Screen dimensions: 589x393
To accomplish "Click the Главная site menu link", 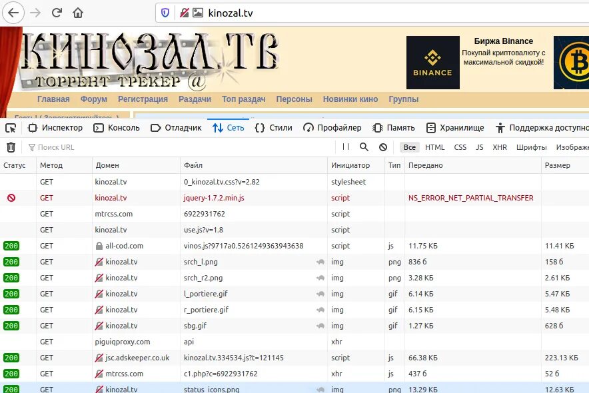I will (53, 99).
